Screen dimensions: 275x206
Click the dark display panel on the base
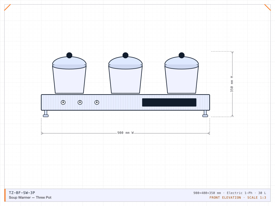click(x=169, y=102)
